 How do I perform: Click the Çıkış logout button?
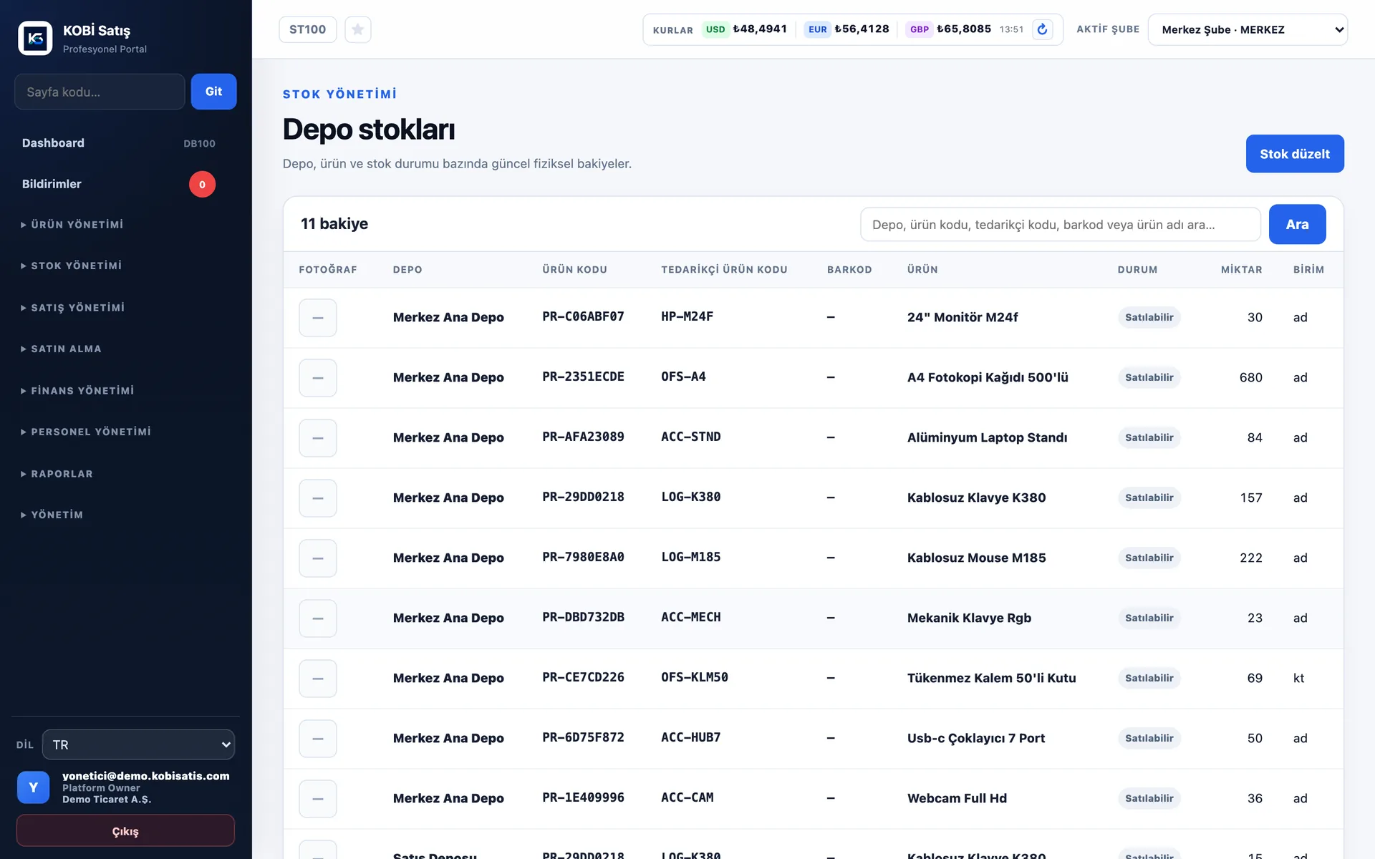125,831
